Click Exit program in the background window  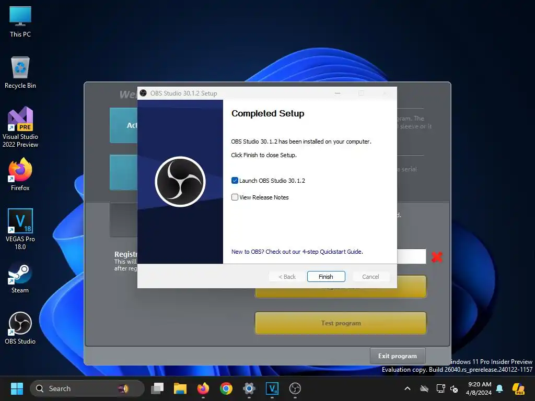coord(398,356)
